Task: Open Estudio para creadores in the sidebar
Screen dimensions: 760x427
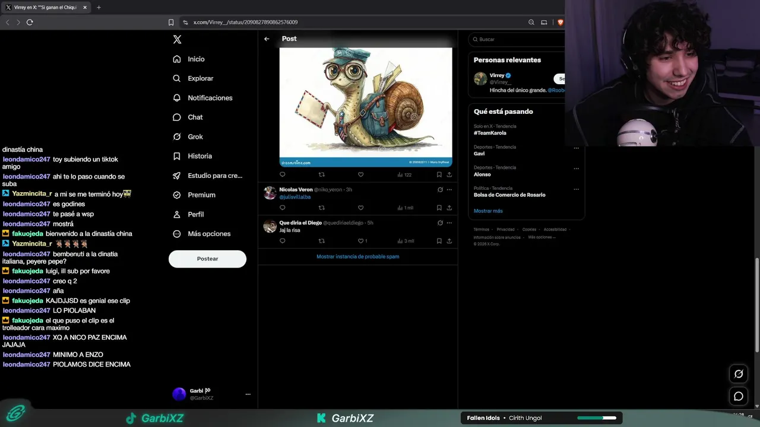Action: pyautogui.click(x=207, y=176)
